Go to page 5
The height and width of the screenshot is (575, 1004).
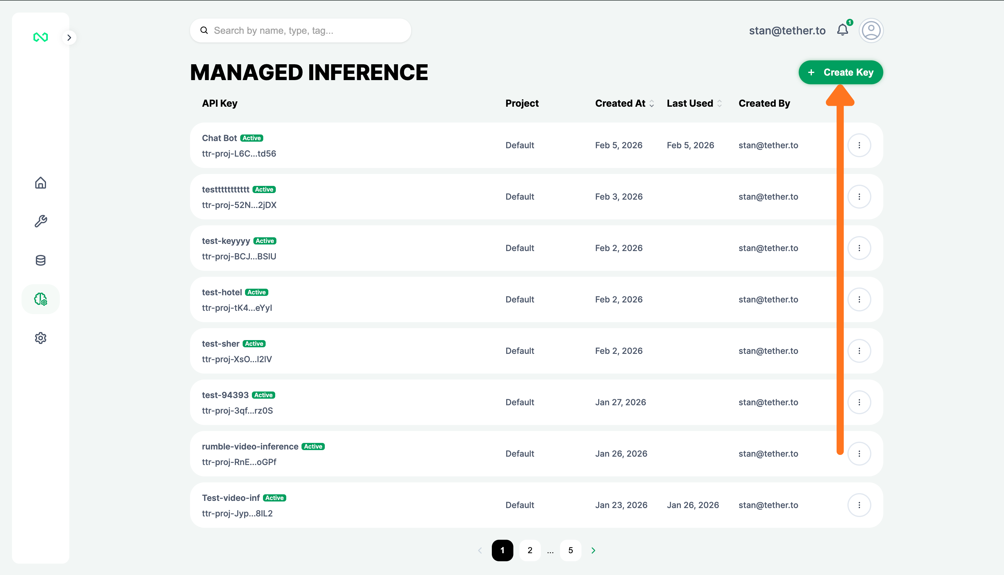tap(570, 550)
